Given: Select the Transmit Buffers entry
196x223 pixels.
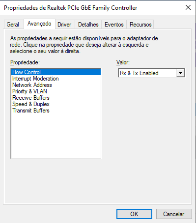Looking at the screenshot, I should (x=56, y=111).
